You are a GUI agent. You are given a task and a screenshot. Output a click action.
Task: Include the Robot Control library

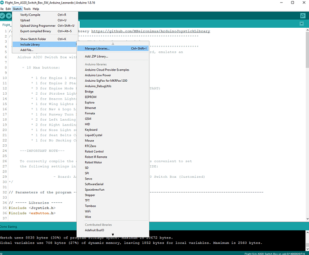[113, 151]
